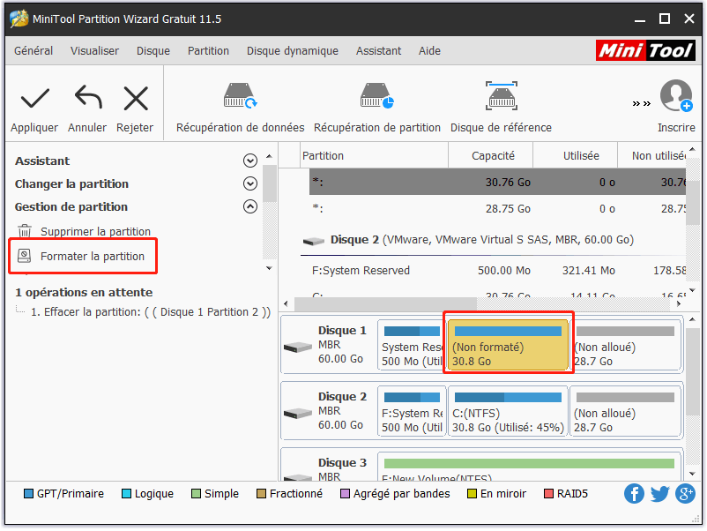
Task: Select the highlighted 30.76 Go partition row
Action: 498,183
